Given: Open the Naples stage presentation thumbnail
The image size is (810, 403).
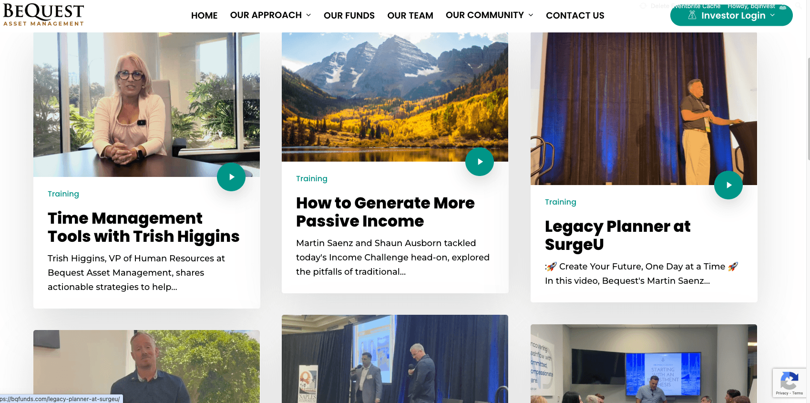Looking at the screenshot, I should point(395,359).
